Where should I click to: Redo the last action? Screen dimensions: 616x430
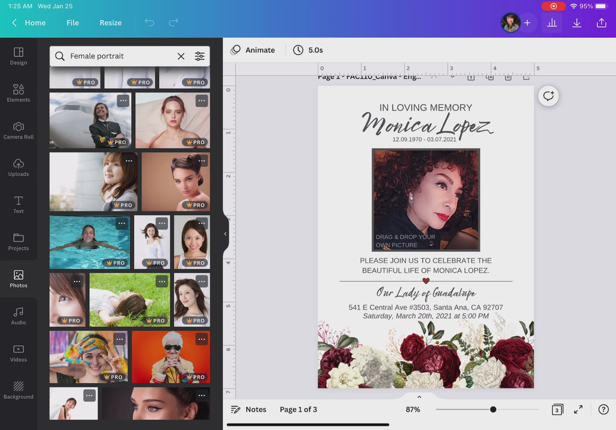point(173,22)
